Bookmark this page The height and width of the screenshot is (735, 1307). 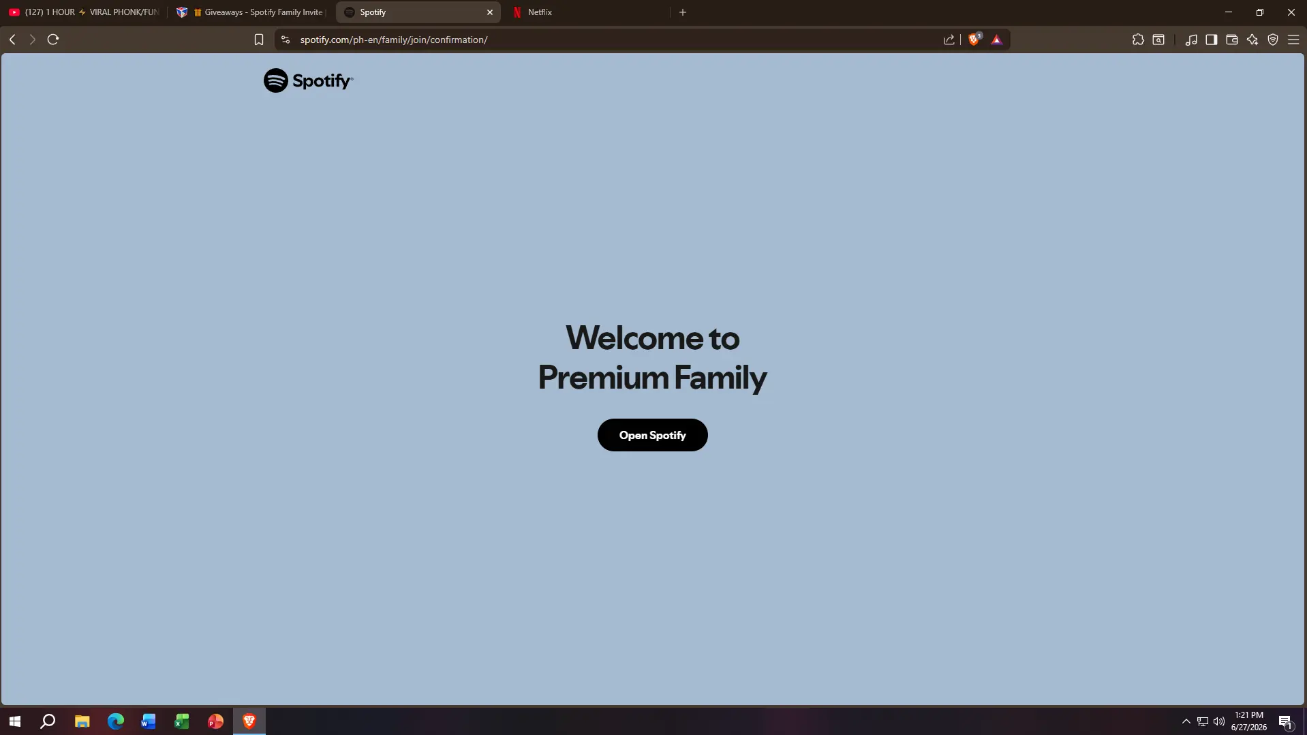point(259,40)
